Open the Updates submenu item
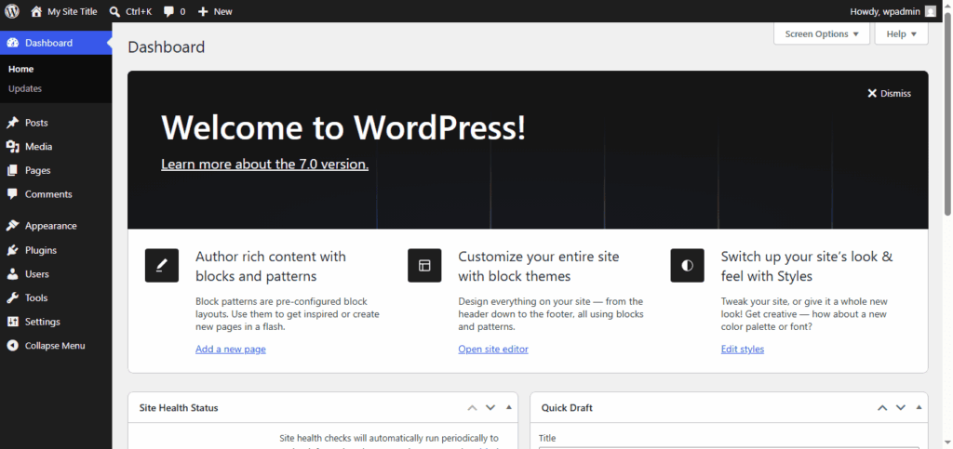 click(x=25, y=88)
